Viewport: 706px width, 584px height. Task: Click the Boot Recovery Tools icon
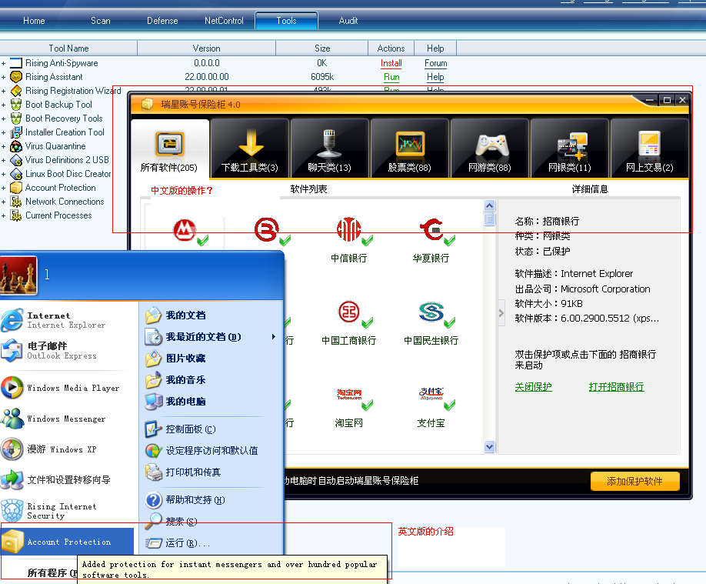[15, 118]
